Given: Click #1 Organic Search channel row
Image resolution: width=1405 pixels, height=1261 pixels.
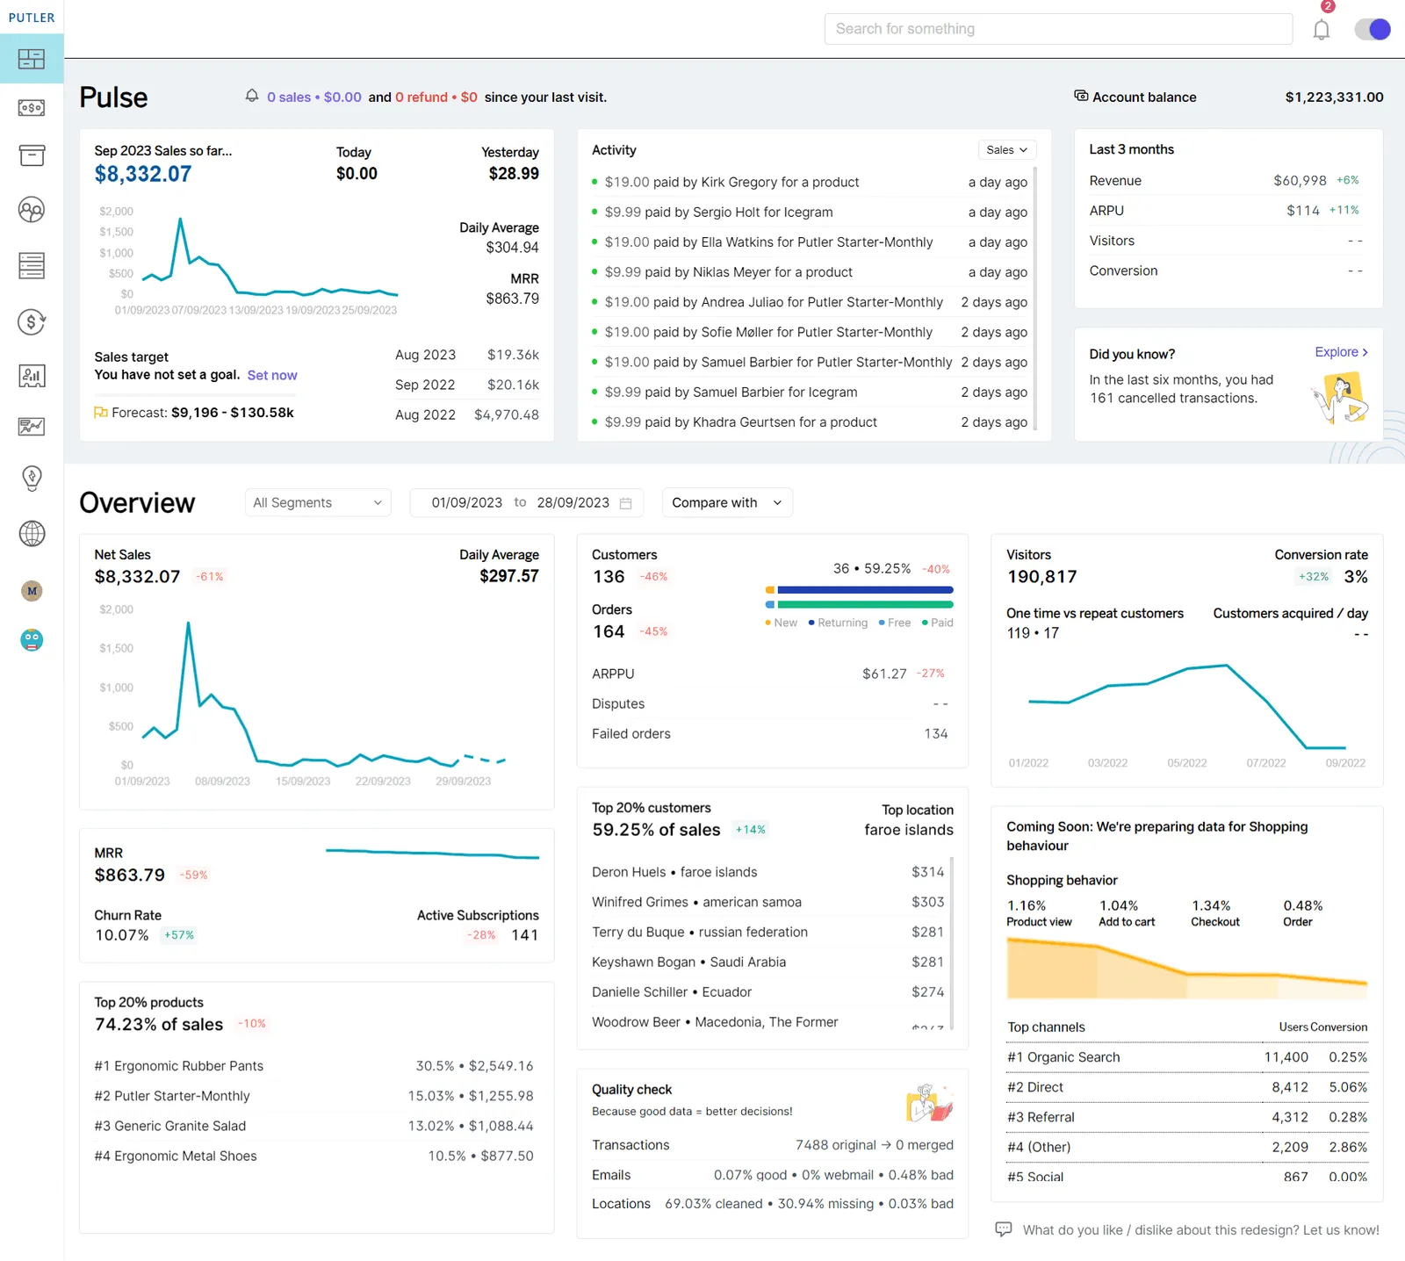Looking at the screenshot, I should pyautogui.click(x=1187, y=1057).
